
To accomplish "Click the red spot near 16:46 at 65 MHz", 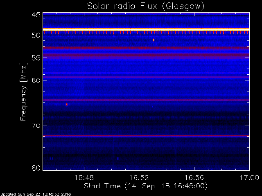I will (67, 104).
